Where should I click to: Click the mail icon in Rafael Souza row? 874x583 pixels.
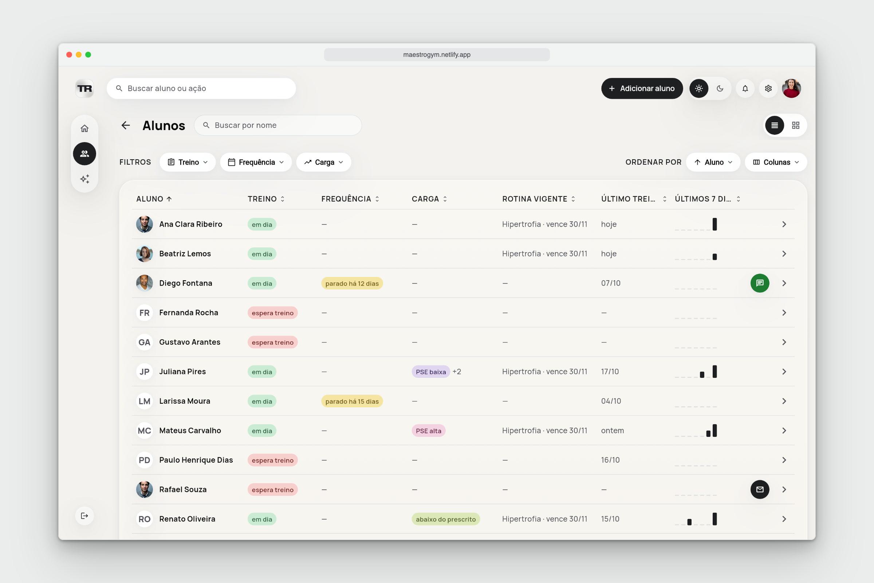click(x=760, y=489)
